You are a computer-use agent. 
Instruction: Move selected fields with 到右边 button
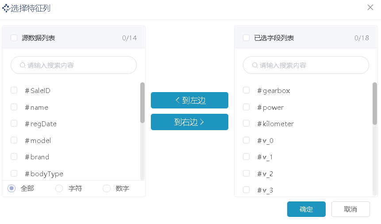pos(189,122)
